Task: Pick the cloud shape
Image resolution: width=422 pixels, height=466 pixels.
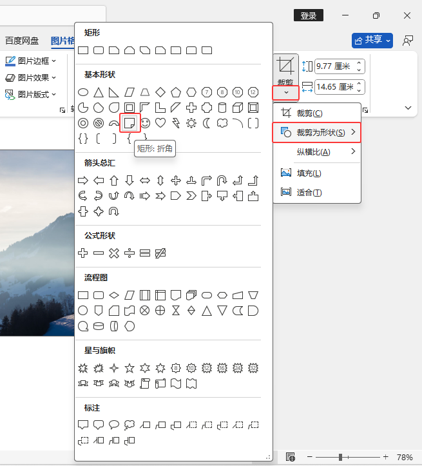Action: [222, 122]
